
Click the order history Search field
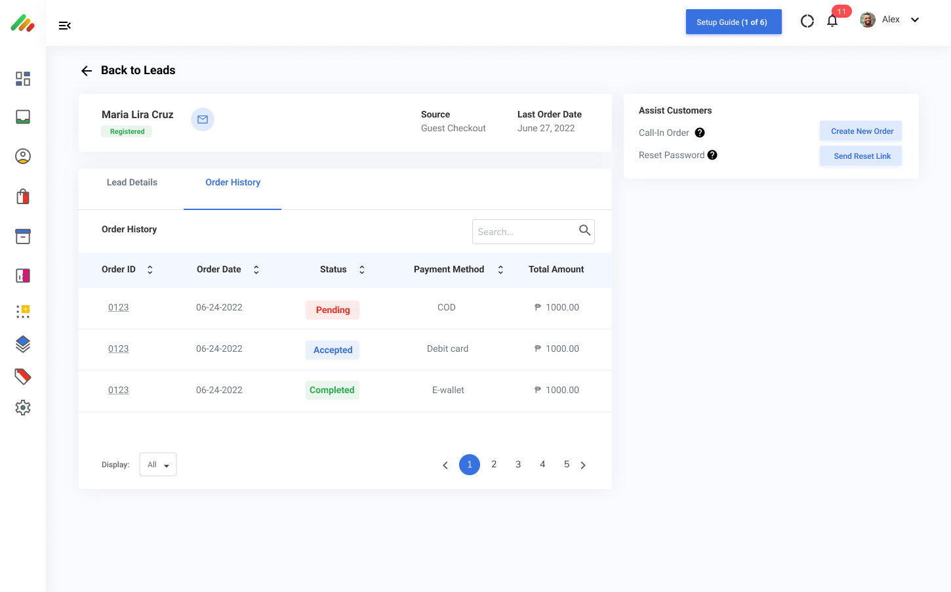pos(525,232)
